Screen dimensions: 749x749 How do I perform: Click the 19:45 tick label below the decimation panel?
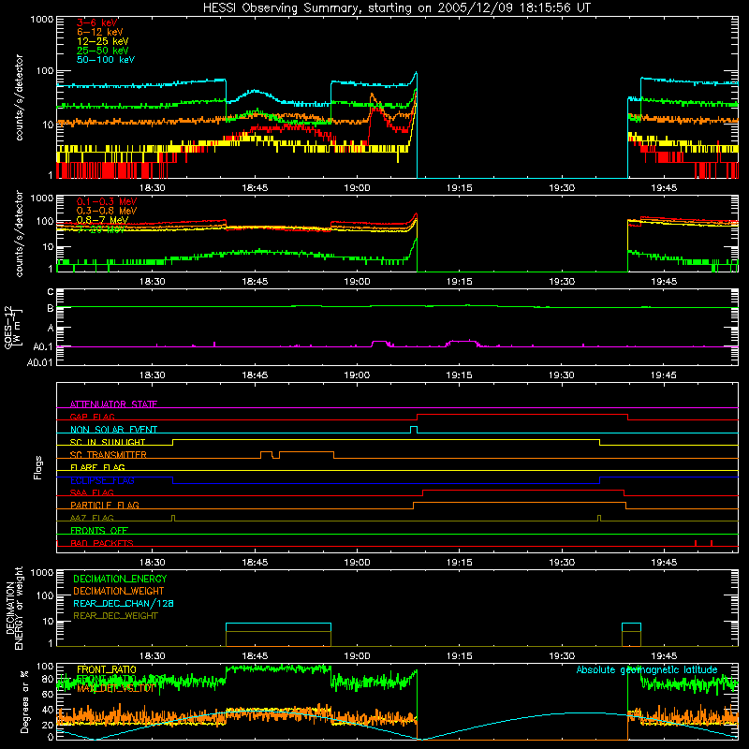pyautogui.click(x=664, y=656)
